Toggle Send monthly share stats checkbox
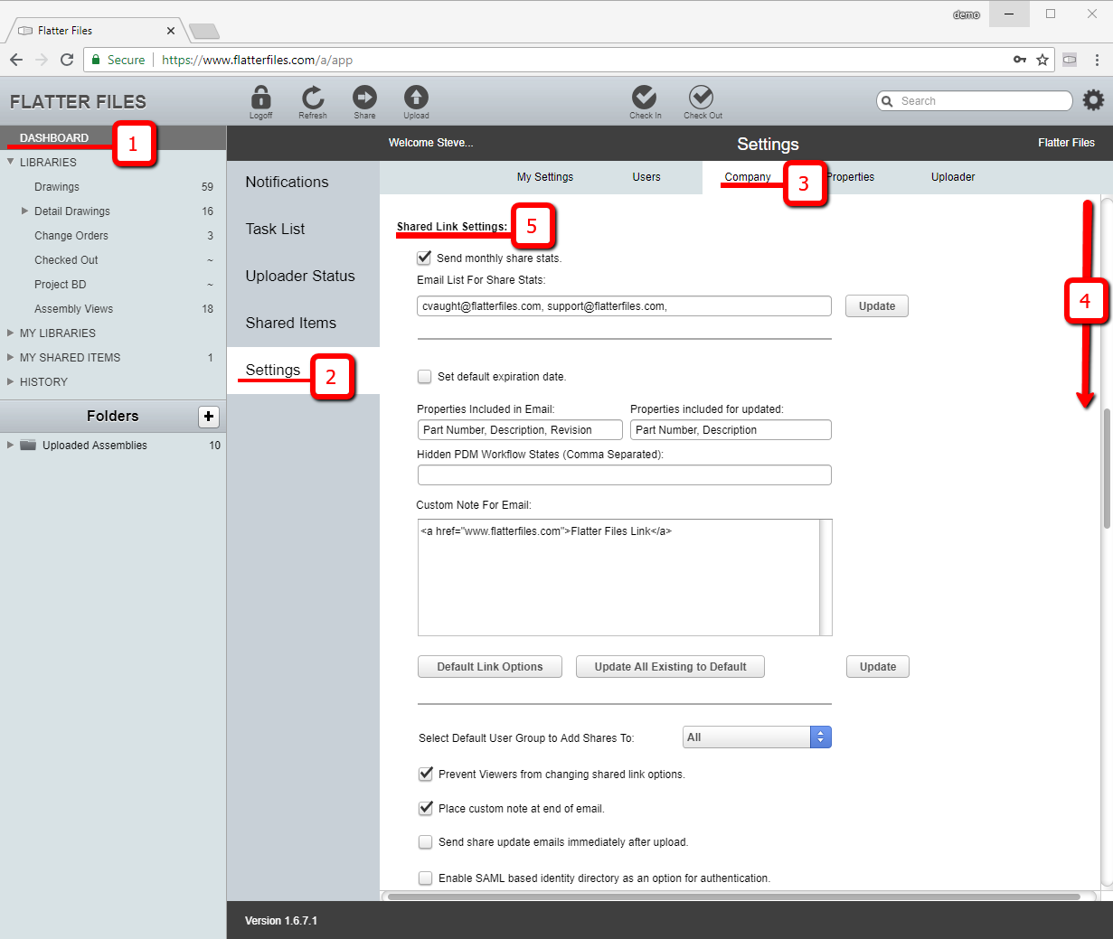 tap(424, 258)
